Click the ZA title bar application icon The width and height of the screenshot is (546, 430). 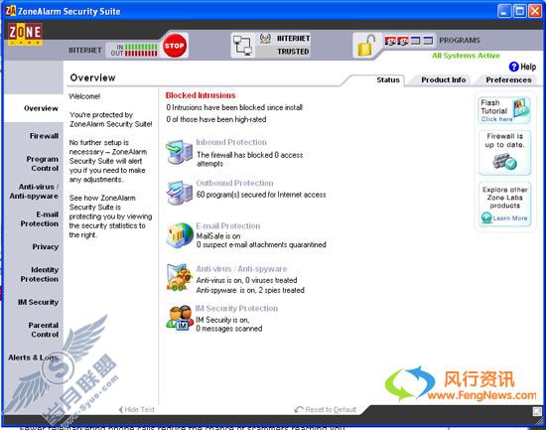pos(11,11)
